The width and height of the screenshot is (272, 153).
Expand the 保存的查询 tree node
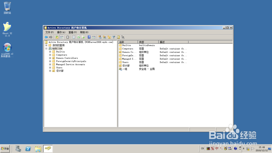[46, 45]
